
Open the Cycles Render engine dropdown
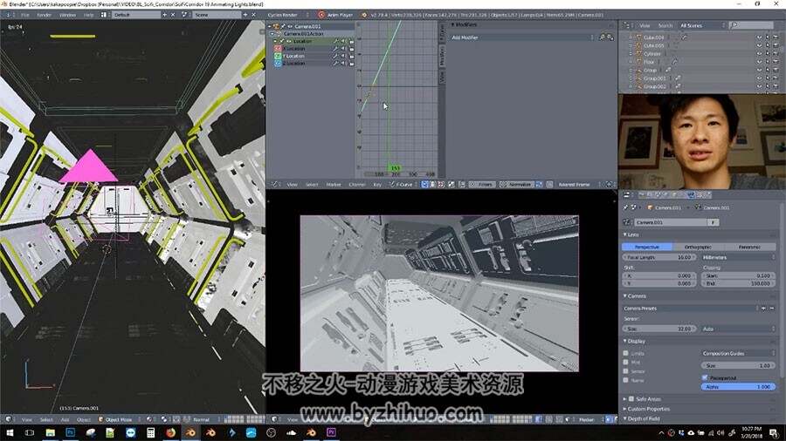coord(287,15)
